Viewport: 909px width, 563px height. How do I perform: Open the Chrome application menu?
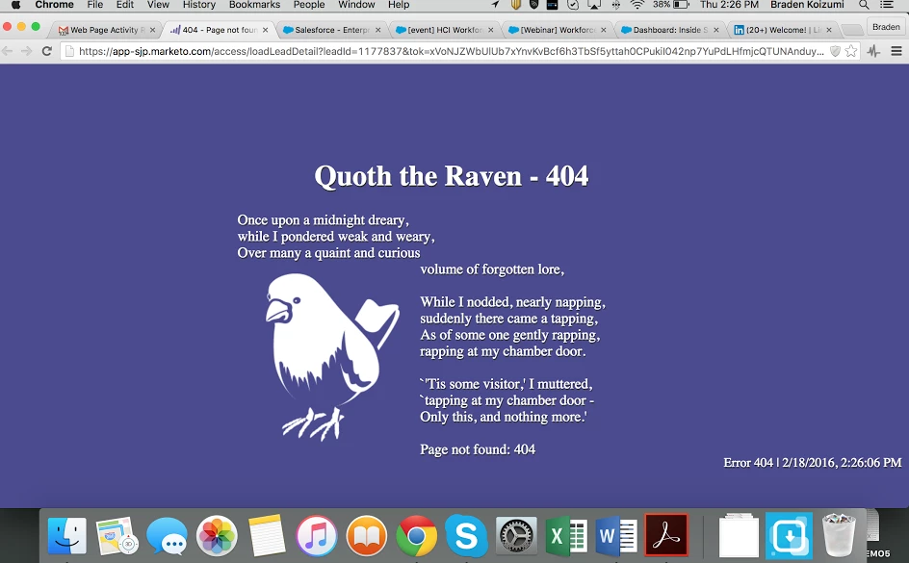point(54,5)
